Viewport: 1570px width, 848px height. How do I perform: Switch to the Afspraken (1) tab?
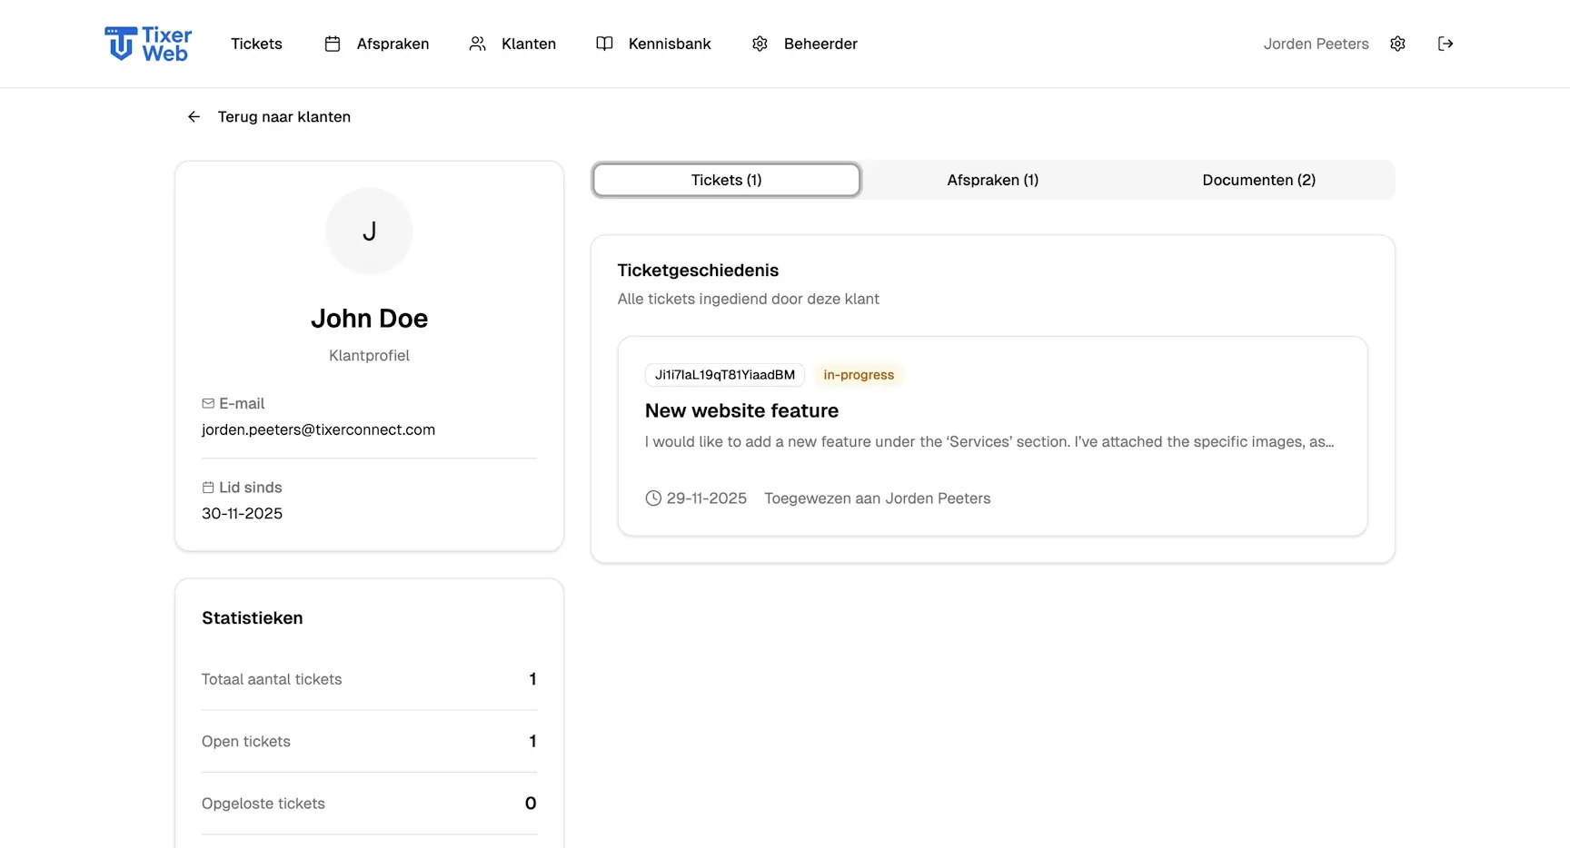(x=992, y=180)
